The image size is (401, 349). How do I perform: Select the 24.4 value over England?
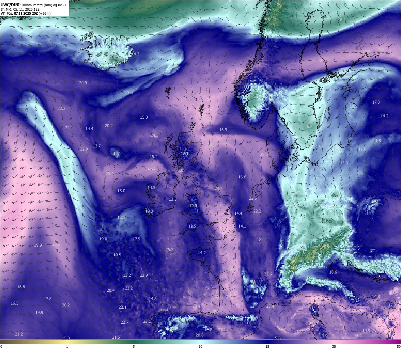coord(219,188)
